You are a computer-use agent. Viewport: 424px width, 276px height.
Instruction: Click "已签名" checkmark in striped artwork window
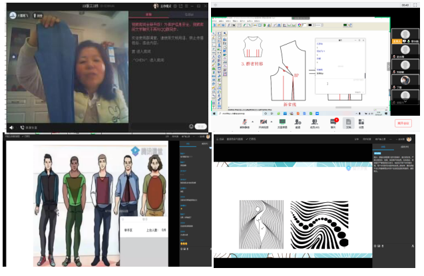click(x=251, y=139)
